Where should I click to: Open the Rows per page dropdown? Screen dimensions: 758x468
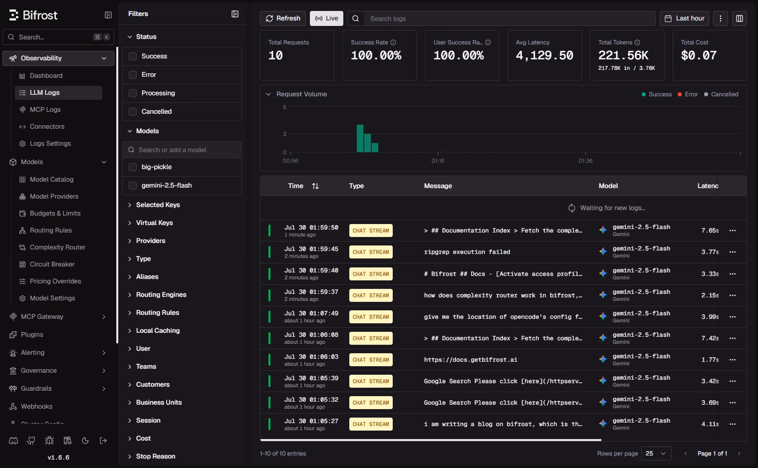pos(656,454)
